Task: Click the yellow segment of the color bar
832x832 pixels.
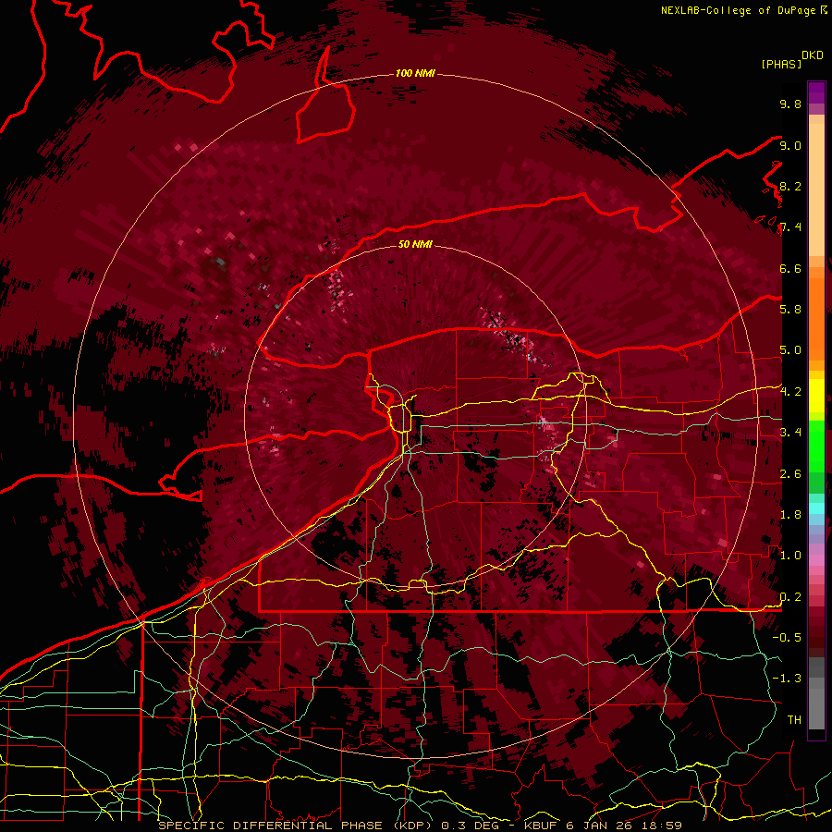Action: pos(816,396)
